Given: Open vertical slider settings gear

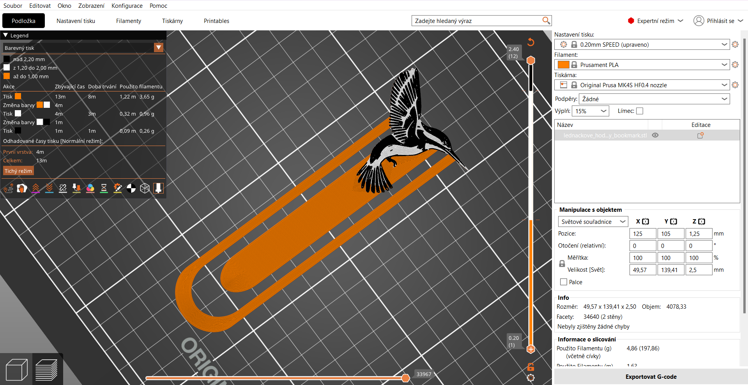Looking at the screenshot, I should 530,378.
